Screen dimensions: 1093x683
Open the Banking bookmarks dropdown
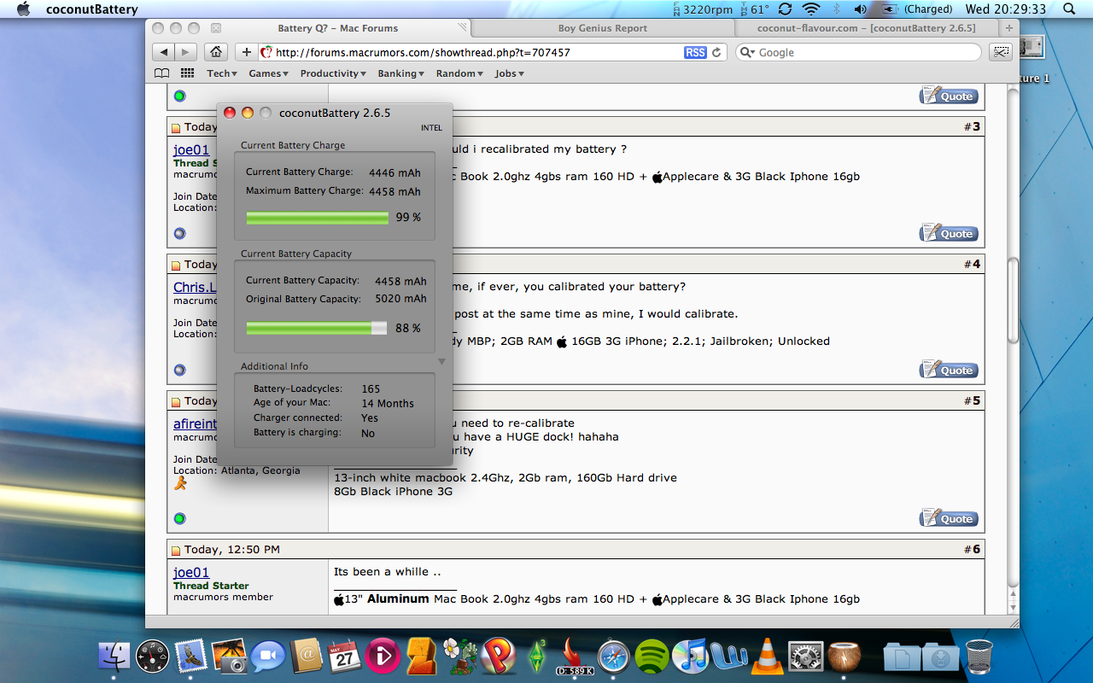[401, 73]
